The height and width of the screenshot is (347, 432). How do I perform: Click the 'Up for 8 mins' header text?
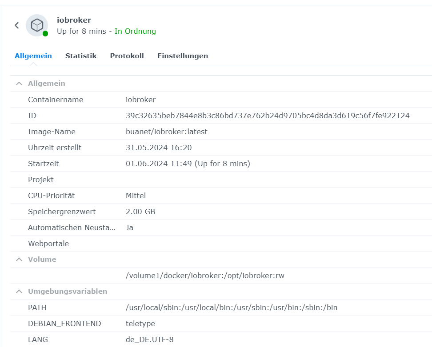[81, 31]
